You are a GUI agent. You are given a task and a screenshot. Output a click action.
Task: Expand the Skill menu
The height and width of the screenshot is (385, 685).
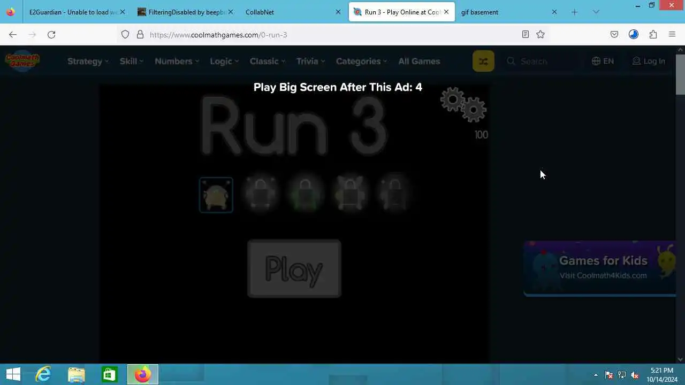131,61
